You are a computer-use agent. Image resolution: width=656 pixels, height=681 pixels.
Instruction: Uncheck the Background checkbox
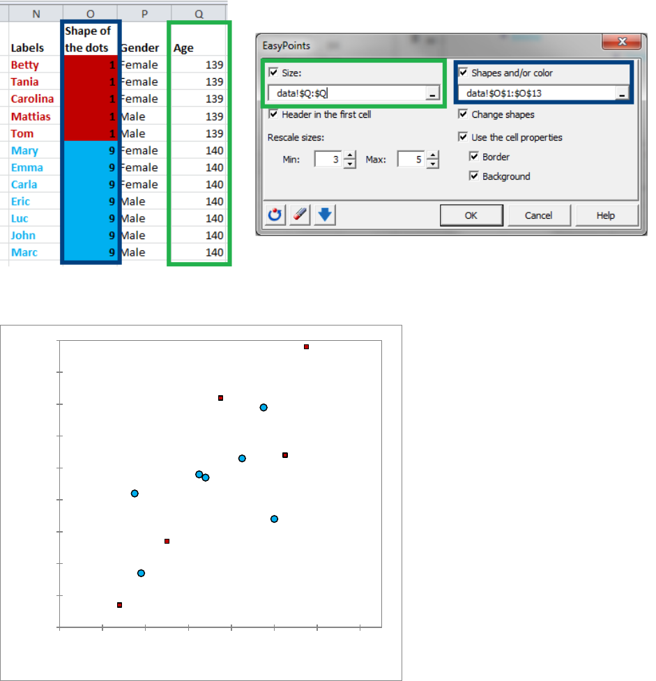[x=474, y=176]
